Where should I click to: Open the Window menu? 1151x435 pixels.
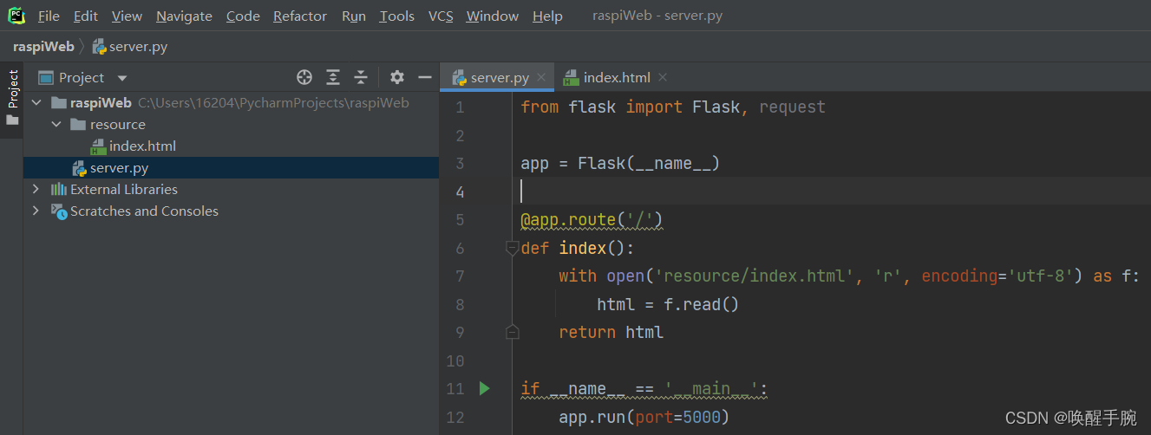(x=493, y=16)
